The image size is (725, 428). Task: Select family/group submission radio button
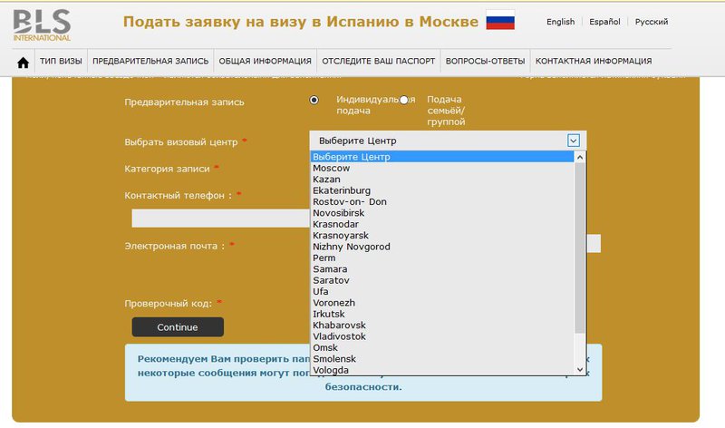(x=403, y=100)
